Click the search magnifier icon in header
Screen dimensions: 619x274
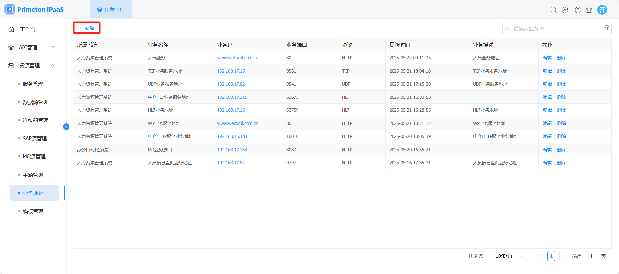tap(553, 10)
